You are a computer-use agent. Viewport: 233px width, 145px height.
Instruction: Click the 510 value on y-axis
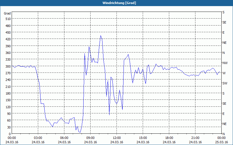click(7, 19)
